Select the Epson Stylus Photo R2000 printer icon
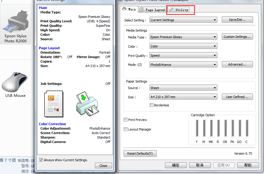Image resolution: width=264 pixels, height=174 pixels. (x=15, y=24)
